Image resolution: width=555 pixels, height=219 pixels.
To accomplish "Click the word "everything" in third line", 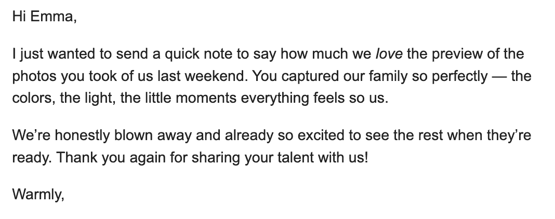I will (x=275, y=99).
